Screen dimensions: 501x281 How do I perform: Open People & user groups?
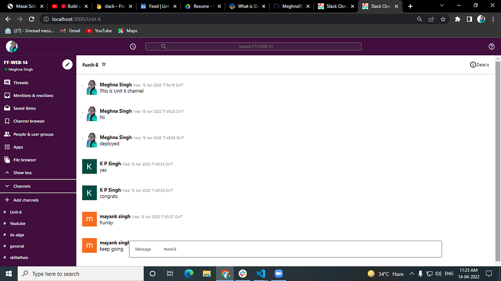tap(33, 134)
